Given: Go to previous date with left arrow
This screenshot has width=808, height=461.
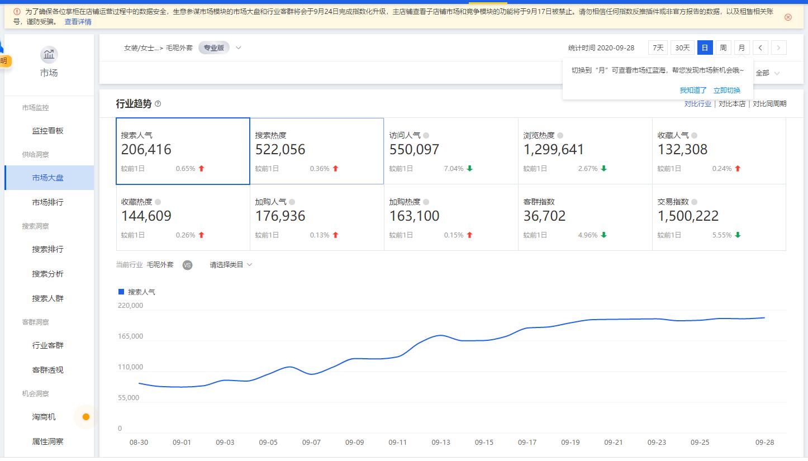Looking at the screenshot, I should point(760,48).
